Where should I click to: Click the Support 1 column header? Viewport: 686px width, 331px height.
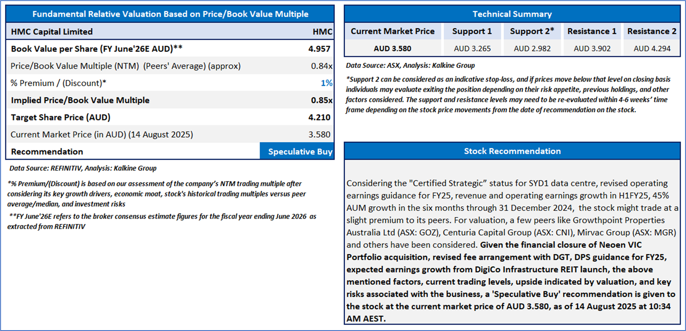tap(472, 31)
